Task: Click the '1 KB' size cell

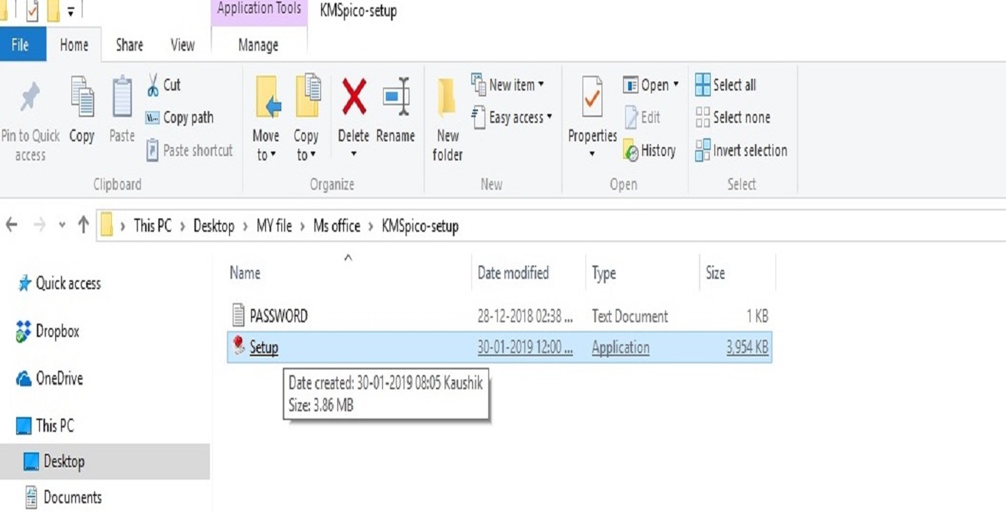Action: click(757, 316)
